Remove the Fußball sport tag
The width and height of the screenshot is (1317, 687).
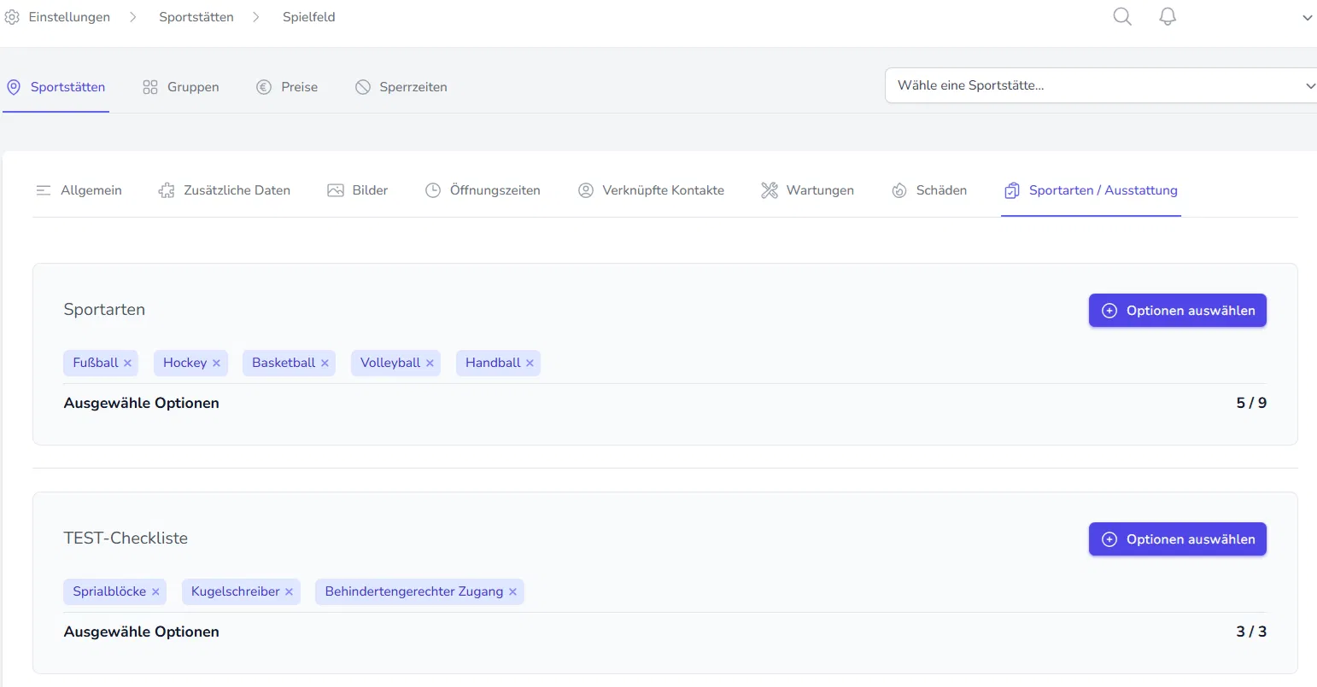pos(128,364)
